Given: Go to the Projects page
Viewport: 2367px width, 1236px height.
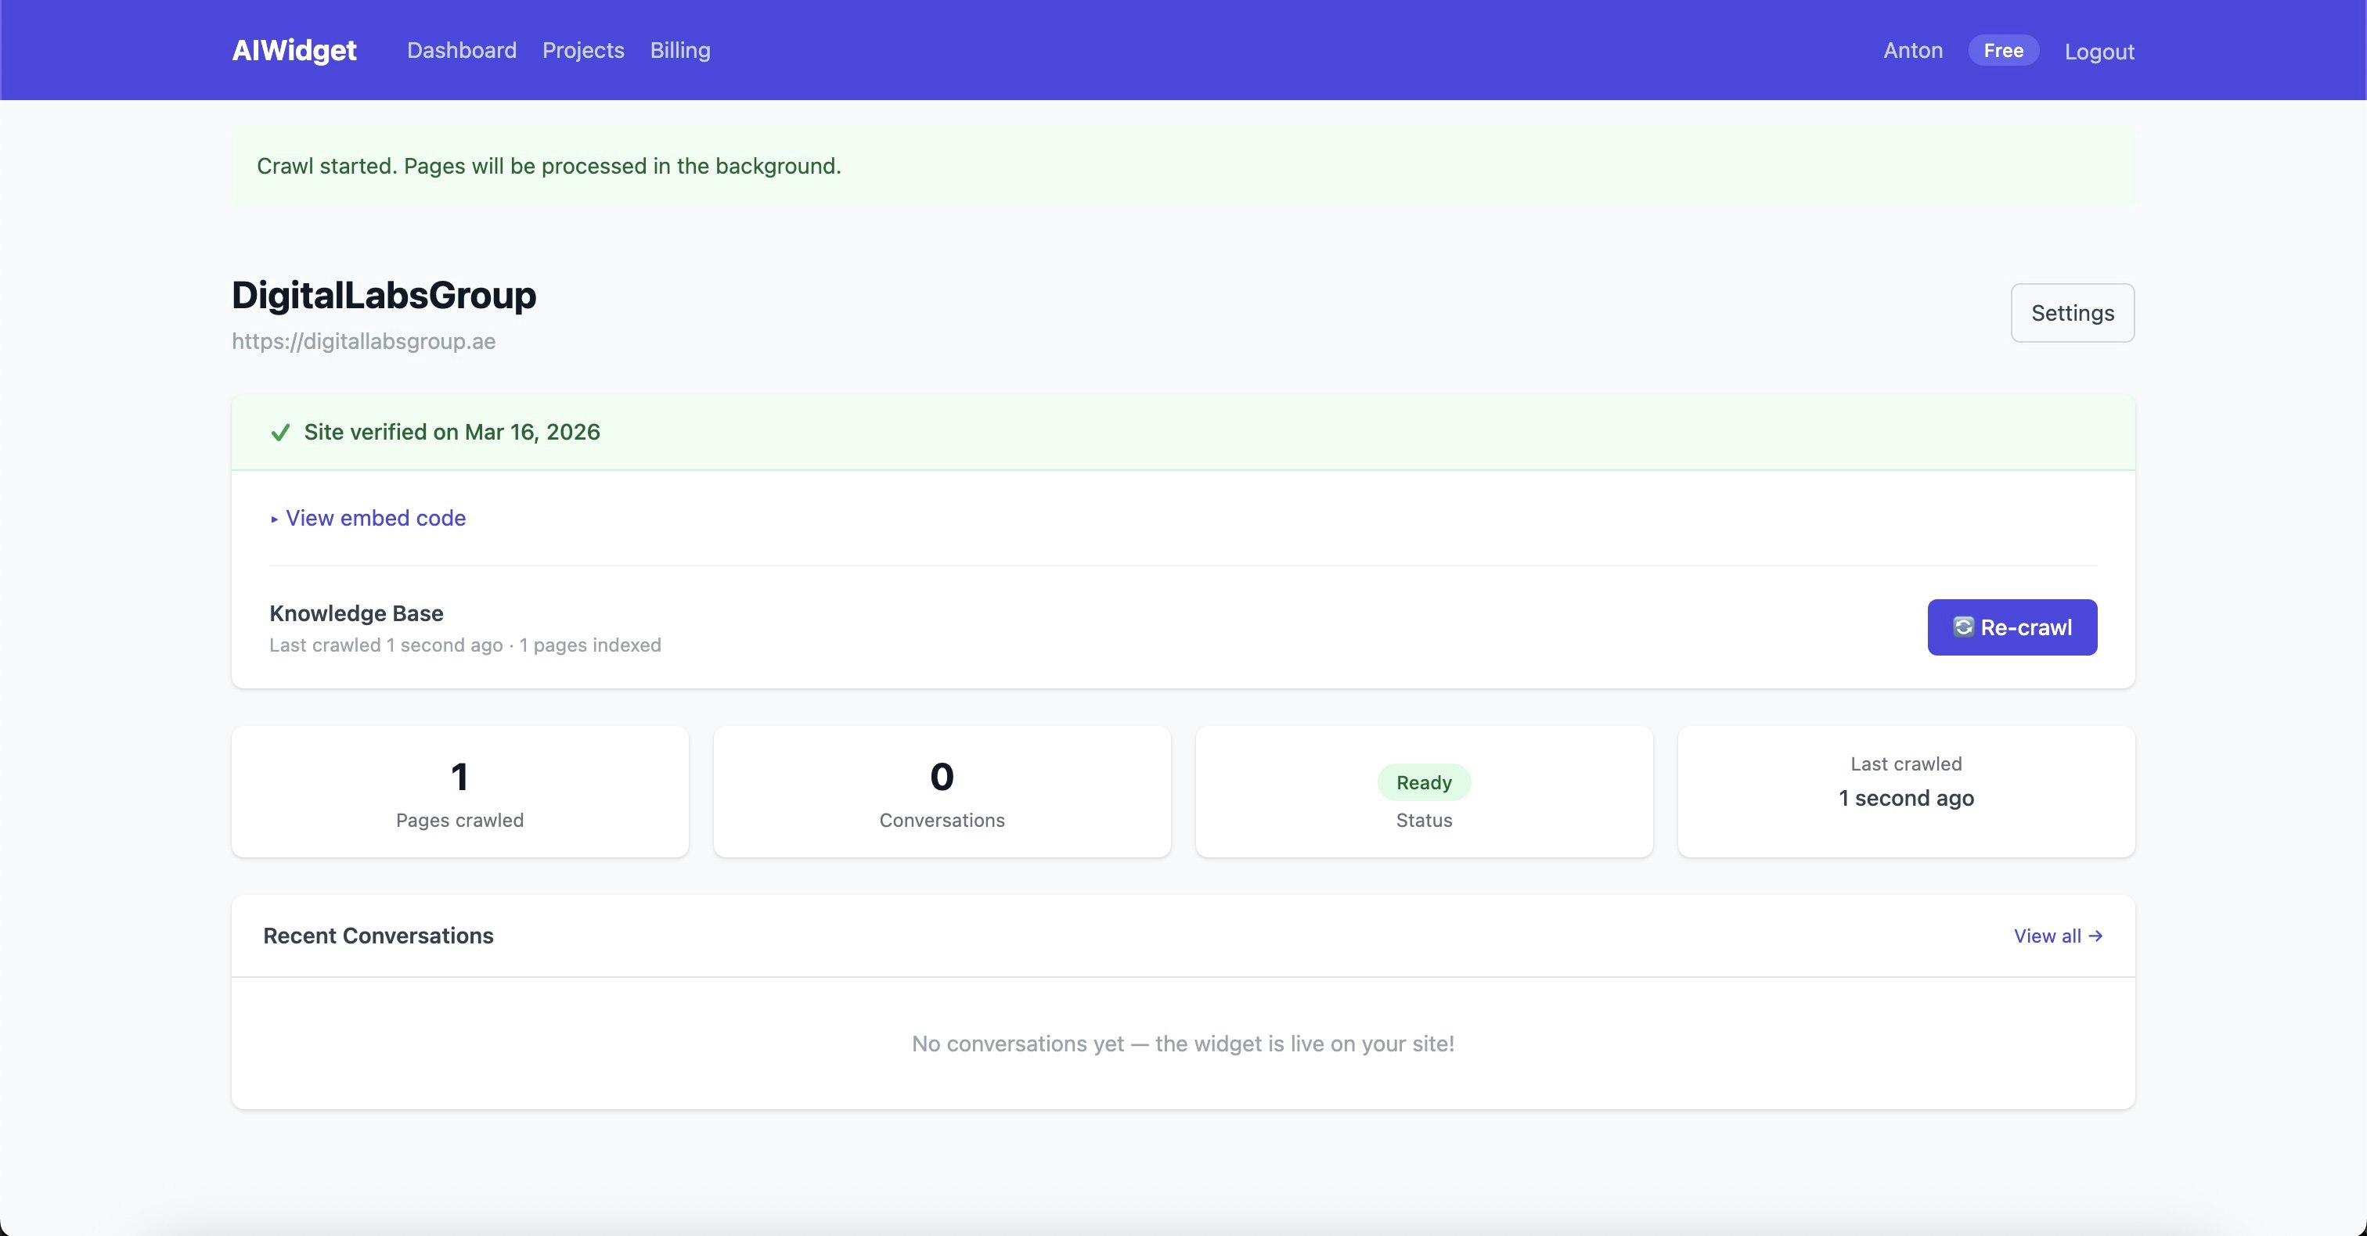Looking at the screenshot, I should click(582, 51).
